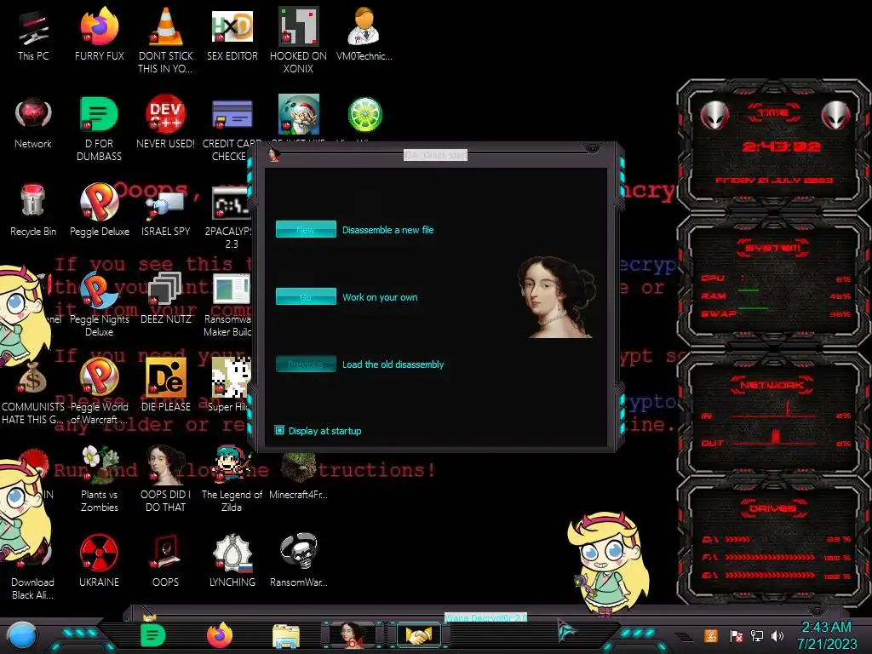Launch Firefox from the taskbar
Image resolution: width=872 pixels, height=654 pixels.
[220, 635]
